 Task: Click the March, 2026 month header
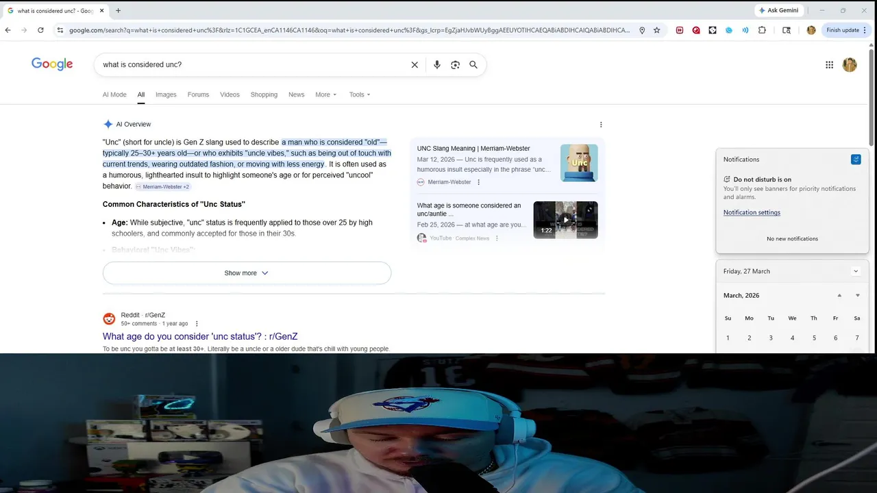(x=741, y=296)
